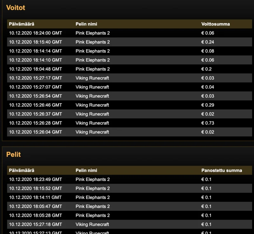The width and height of the screenshot is (254, 234).
Task: Click € 0.06 in the 18:24:00 row
Action: [x=208, y=33]
